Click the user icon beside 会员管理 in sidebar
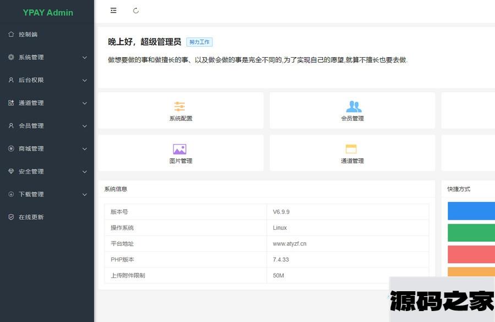 point(11,125)
